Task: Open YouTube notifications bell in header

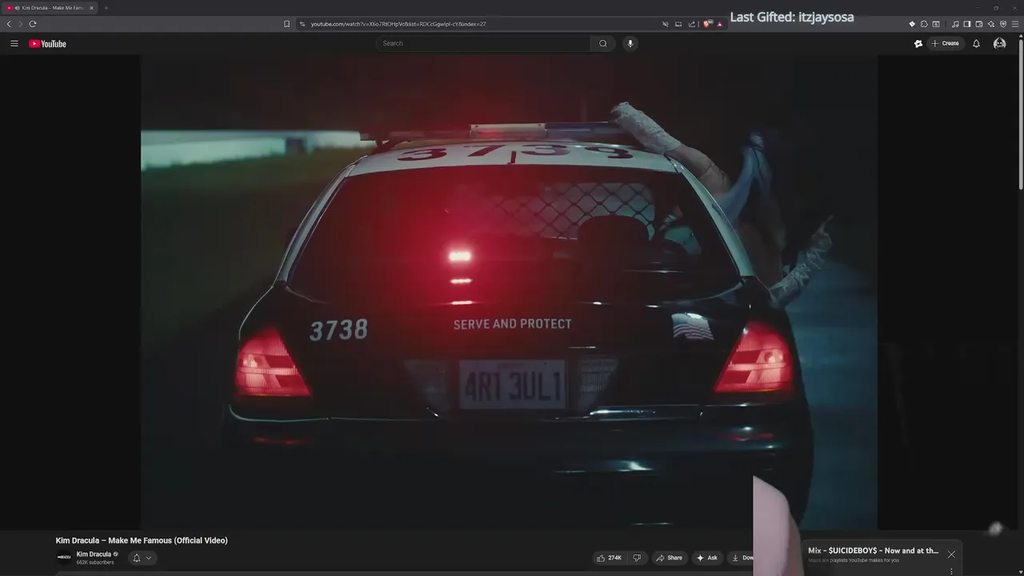Action: tap(976, 43)
